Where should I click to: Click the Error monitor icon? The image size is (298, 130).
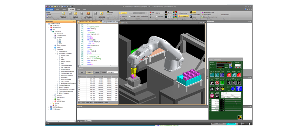[217, 83]
